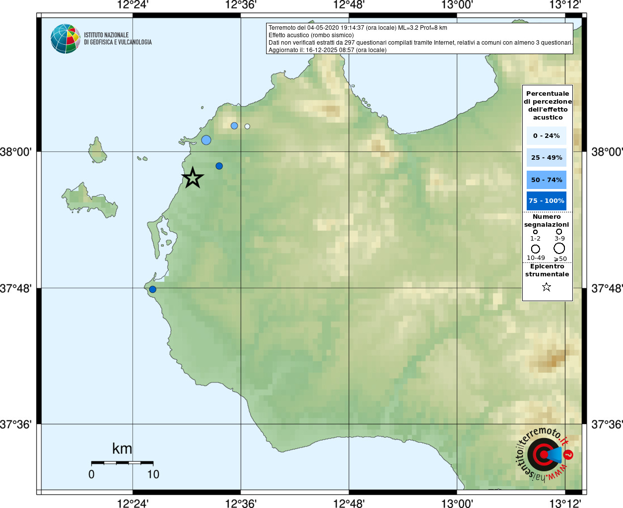The height and width of the screenshot is (508, 623).
Task: Click the 50 - 74% legend swatch
Action: [546, 180]
